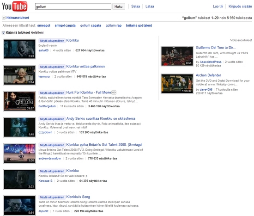Click Näytä alkuperäinen for Britain's Got Talent result
This screenshot has height=216, width=254.
52,145
